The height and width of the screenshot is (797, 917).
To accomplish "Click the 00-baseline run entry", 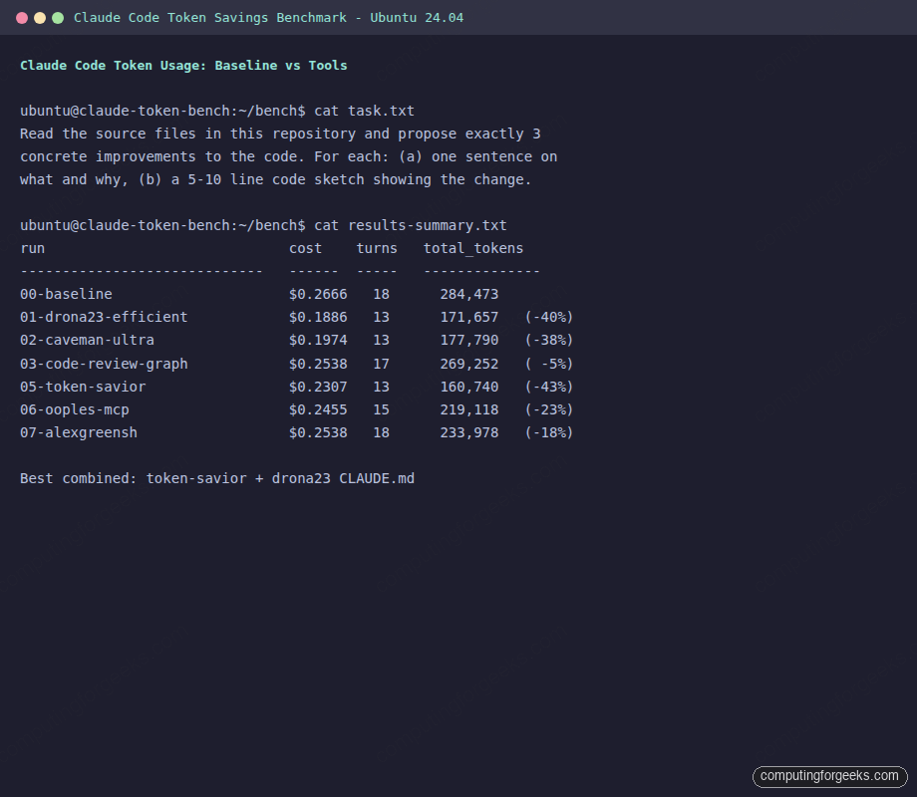I will (66, 294).
